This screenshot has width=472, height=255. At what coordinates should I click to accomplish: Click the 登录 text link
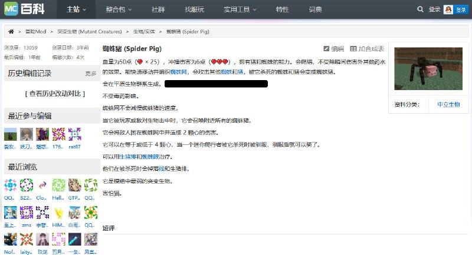pyautogui.click(x=434, y=9)
